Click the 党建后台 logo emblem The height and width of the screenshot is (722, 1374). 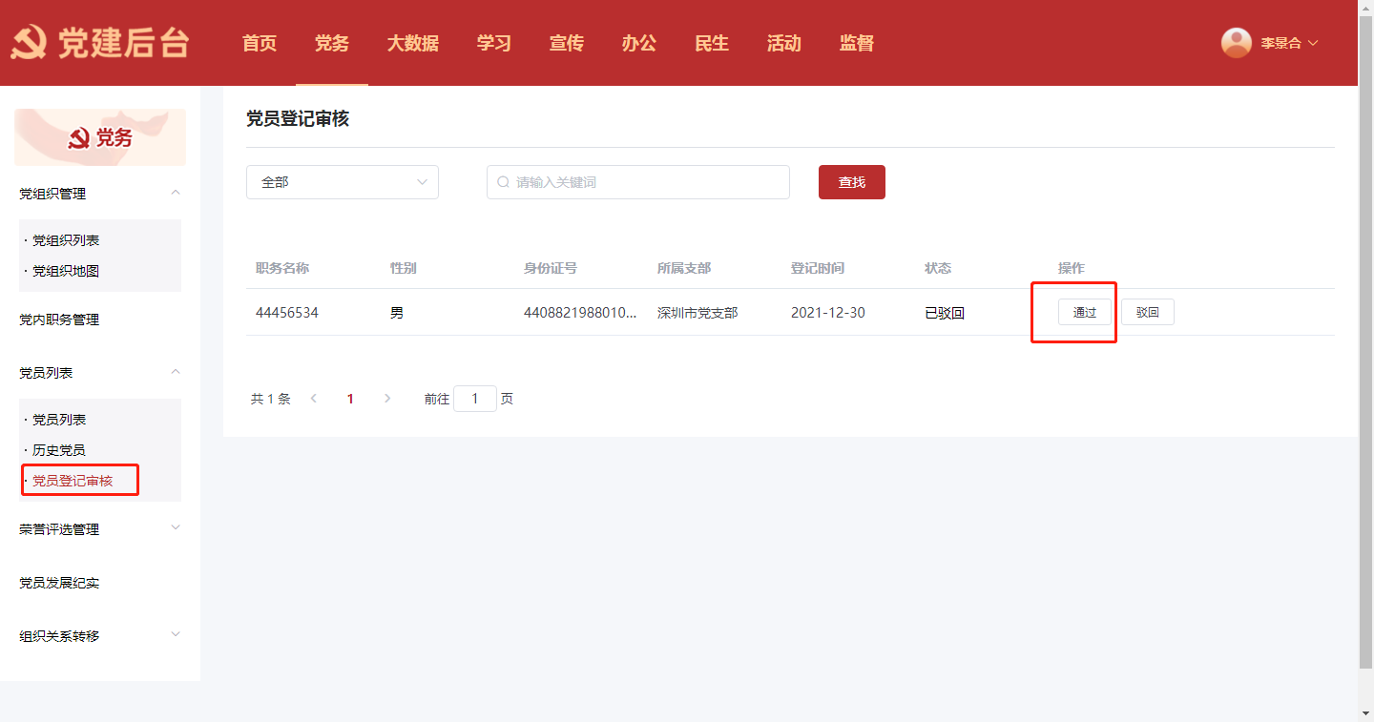[x=29, y=44]
